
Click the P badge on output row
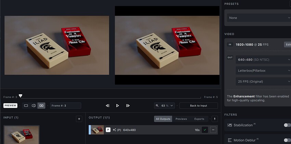[108, 130]
